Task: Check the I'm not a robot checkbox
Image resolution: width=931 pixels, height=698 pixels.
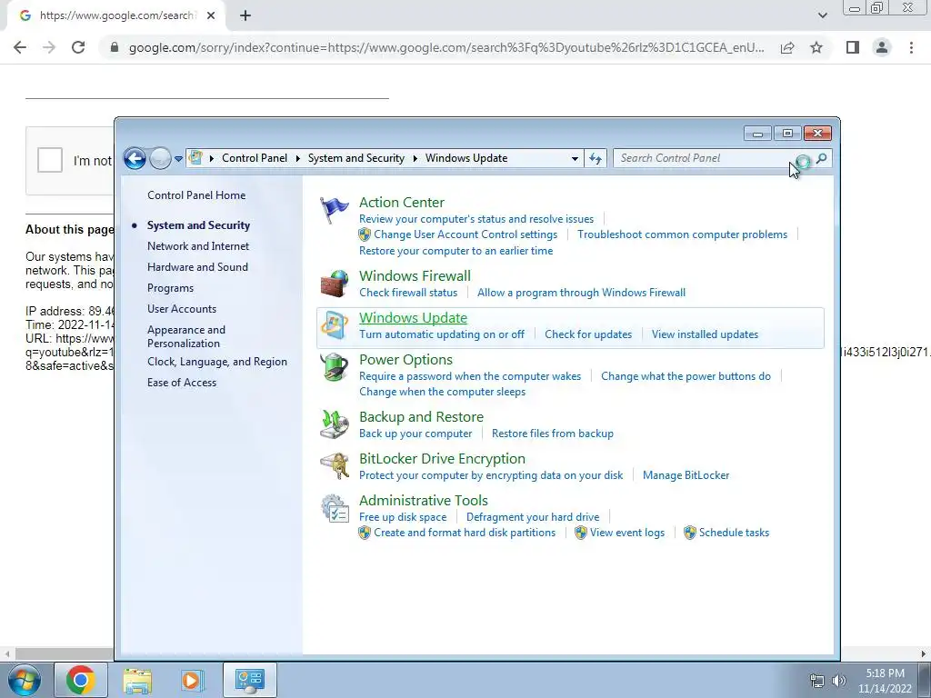Action: click(50, 160)
